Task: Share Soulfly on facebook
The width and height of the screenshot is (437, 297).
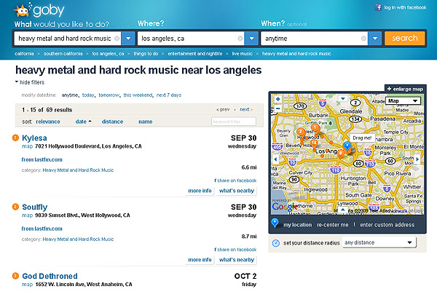Action: 235,250
